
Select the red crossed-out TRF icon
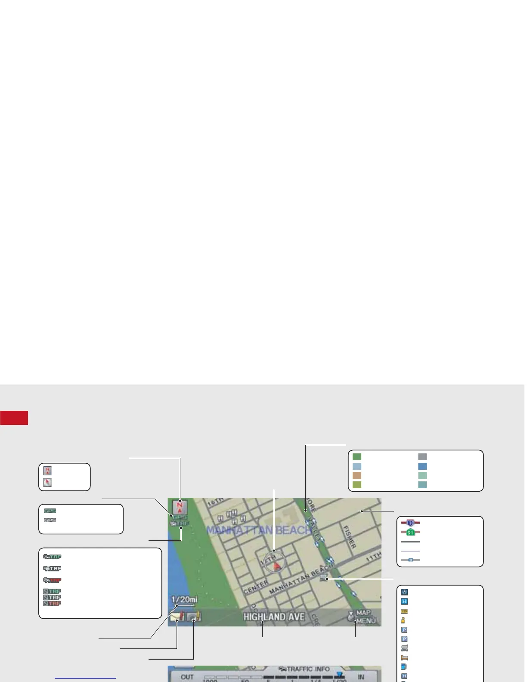[52, 604]
